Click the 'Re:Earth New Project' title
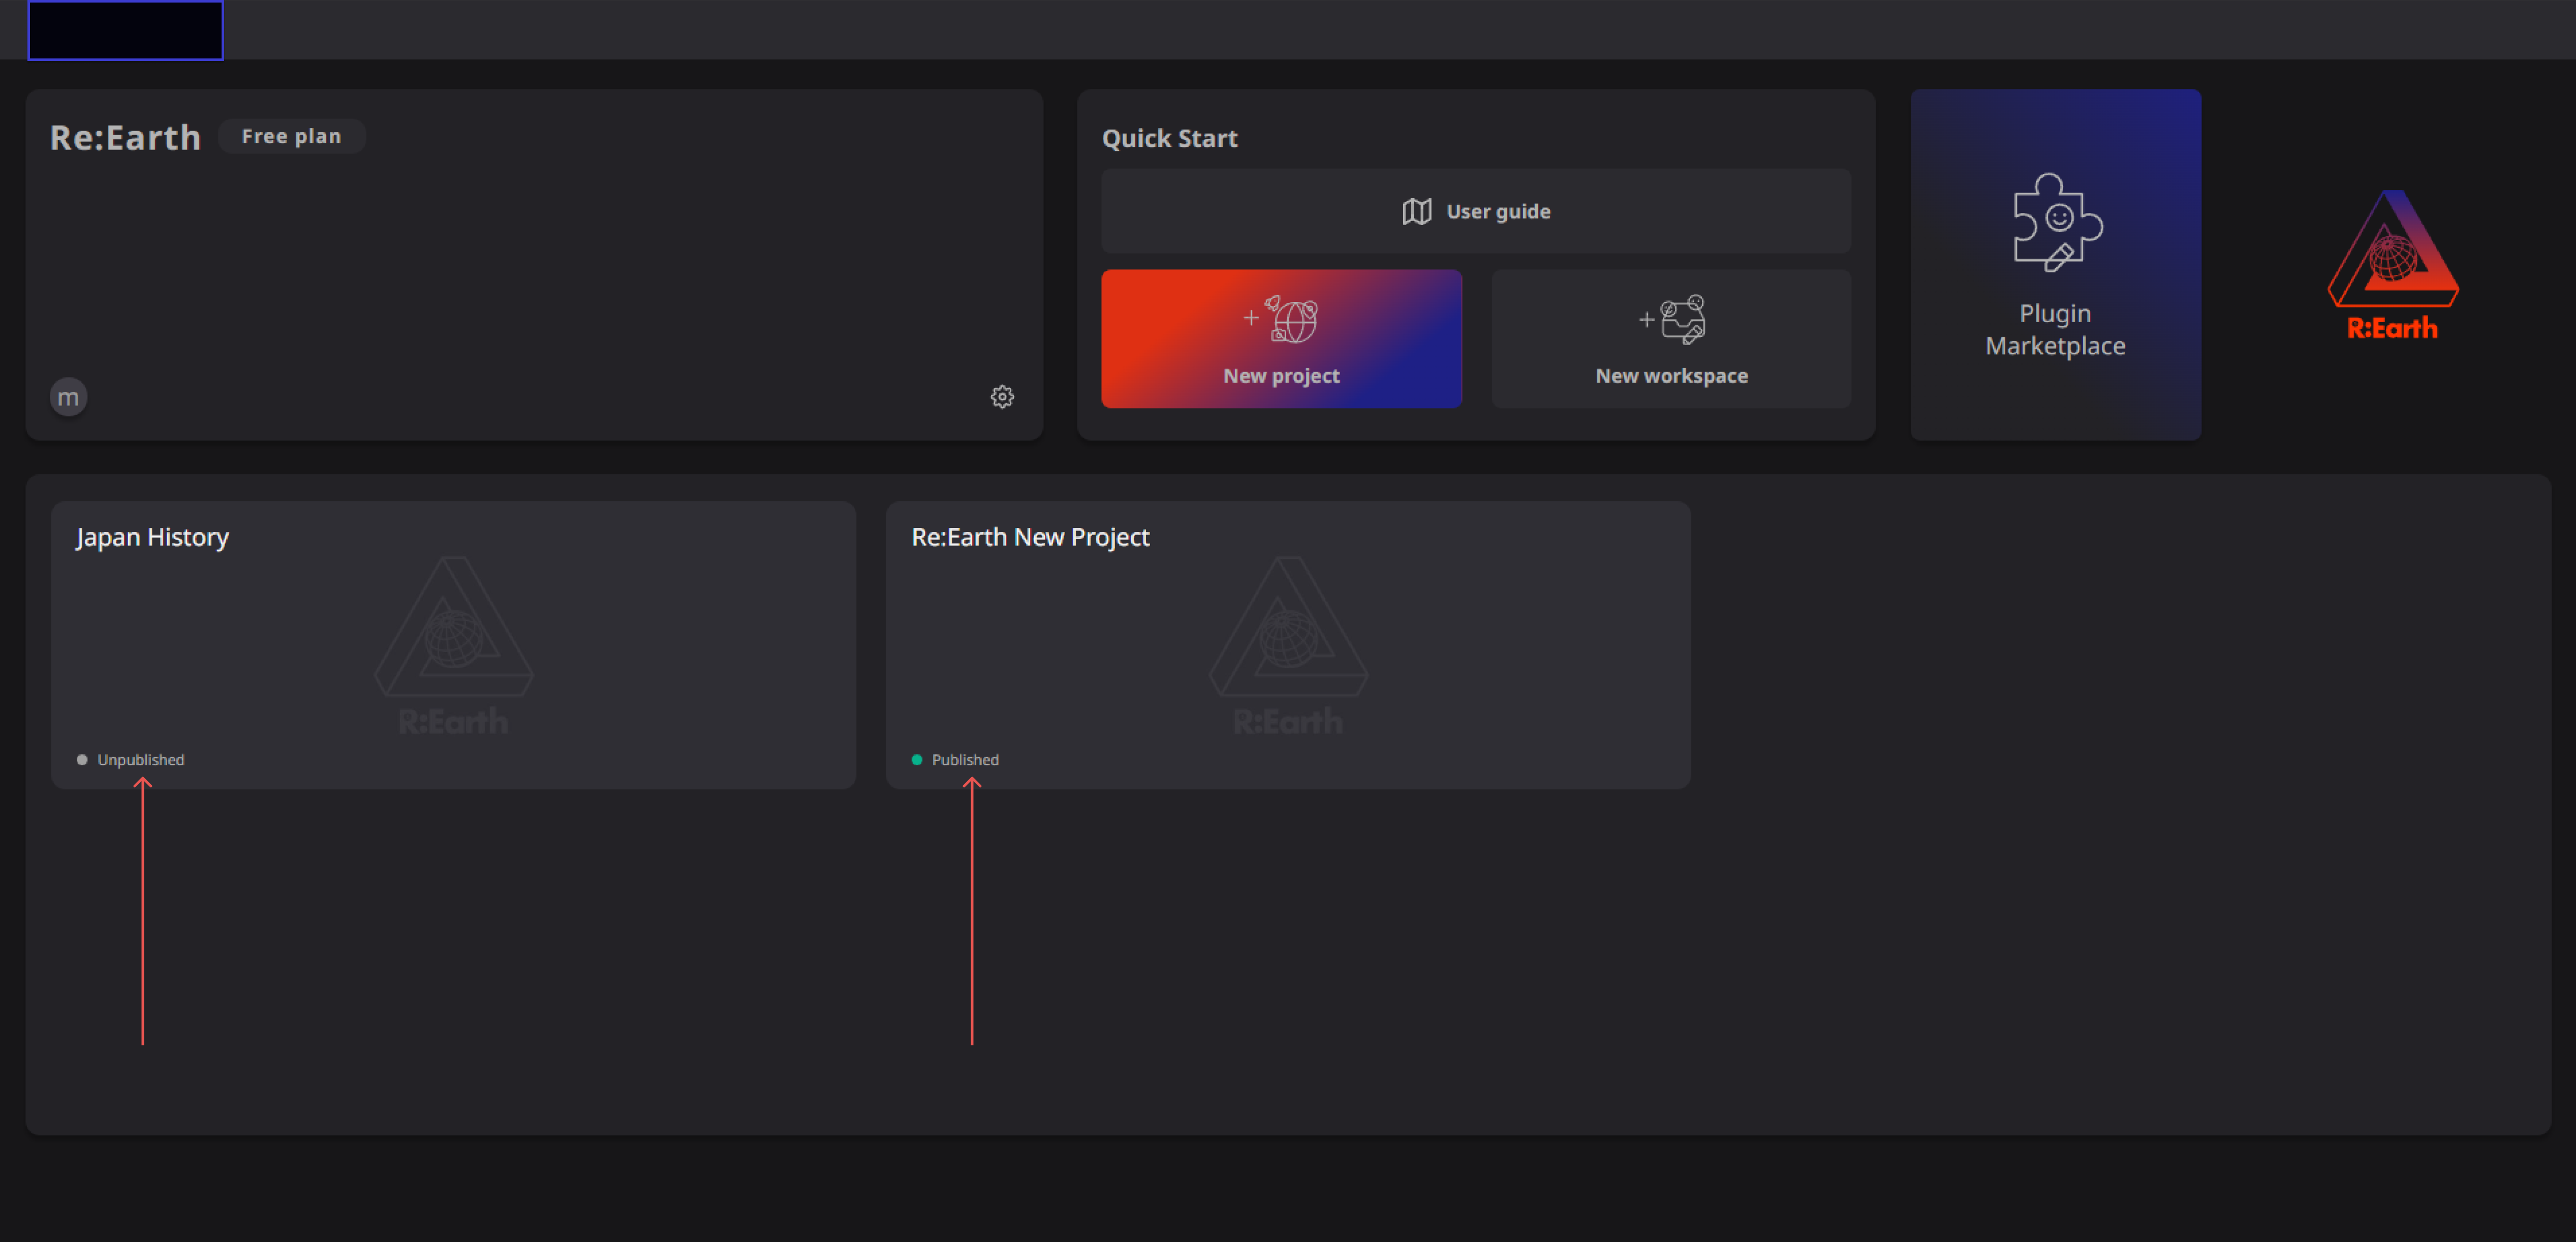Screen dimensions: 2576x1242 pyautogui.click(x=1030, y=537)
